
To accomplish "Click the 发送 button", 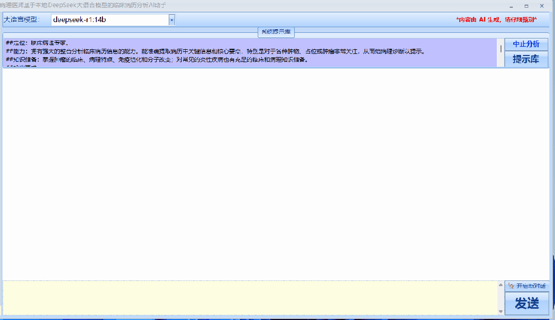I will click(x=527, y=304).
